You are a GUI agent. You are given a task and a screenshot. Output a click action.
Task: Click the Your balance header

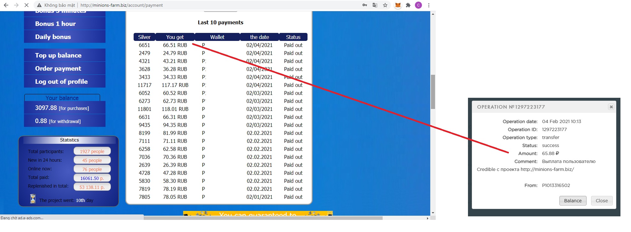(x=62, y=98)
